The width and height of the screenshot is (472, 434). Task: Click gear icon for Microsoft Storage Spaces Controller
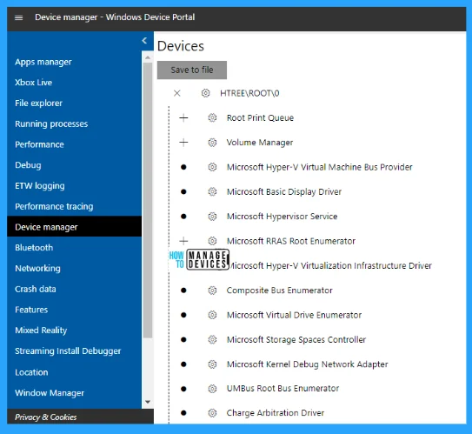(212, 340)
